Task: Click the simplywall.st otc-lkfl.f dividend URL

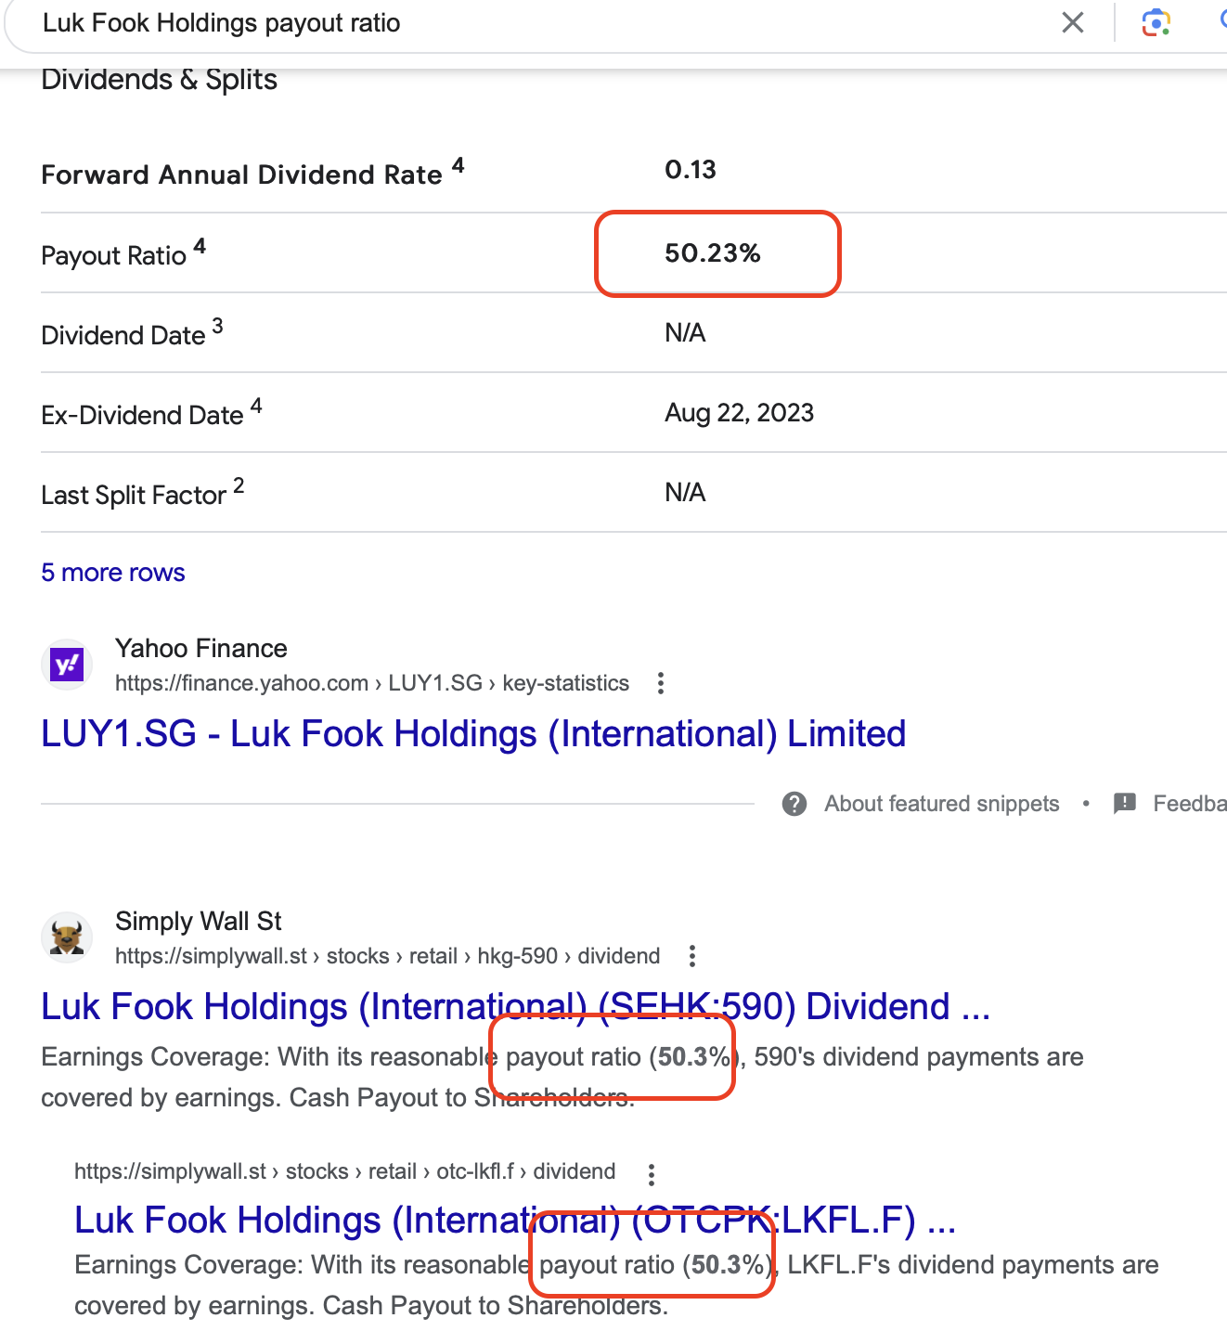Action: pos(345,1171)
